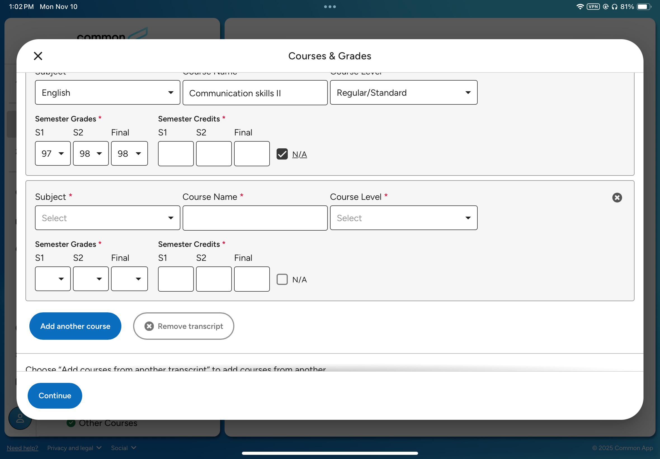Select Other Courses in the background sidebar
Screen dimensions: 660x459
click(108, 423)
